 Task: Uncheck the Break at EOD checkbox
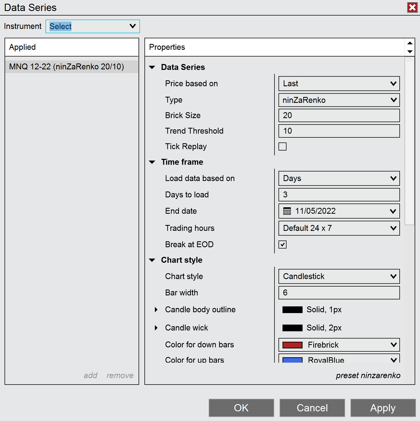point(282,245)
